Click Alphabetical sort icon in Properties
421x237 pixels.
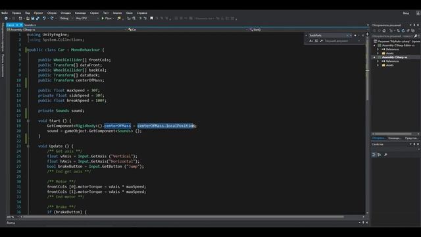point(379,155)
